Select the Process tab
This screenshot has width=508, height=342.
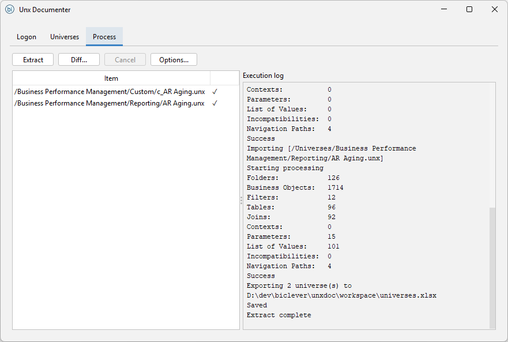click(x=104, y=37)
